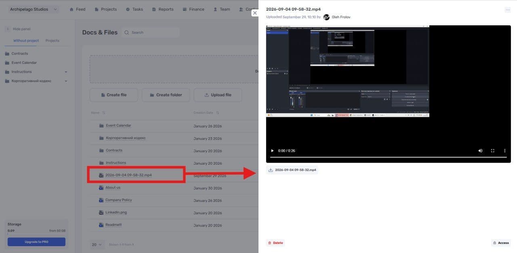Viewport: 517px width, 253px height.
Task: Open Корпоративний кодекс folder in file list
Action: (126, 138)
